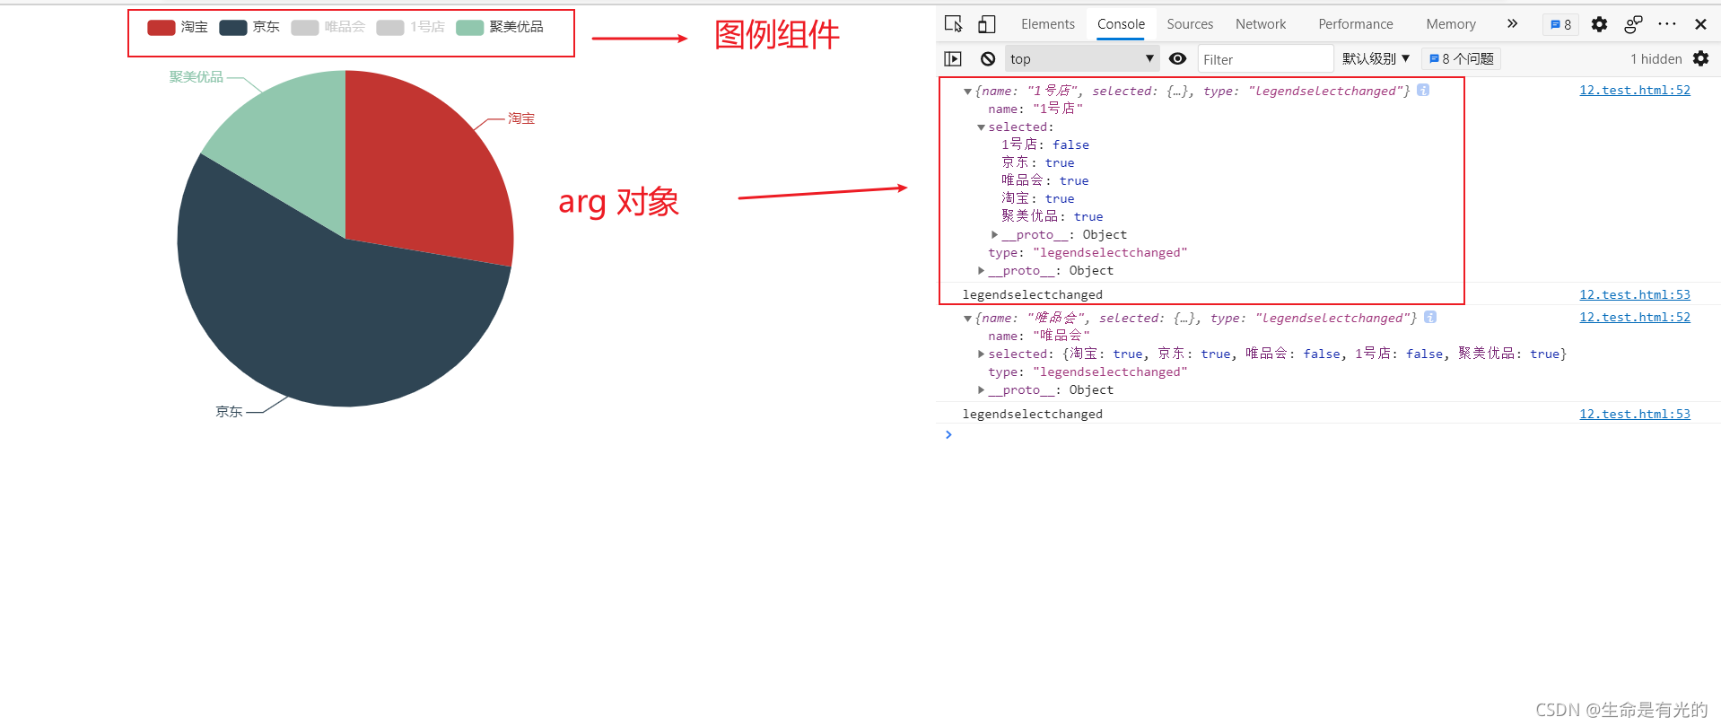
Task: Expand first object's outer __proto__
Action: [x=981, y=271]
